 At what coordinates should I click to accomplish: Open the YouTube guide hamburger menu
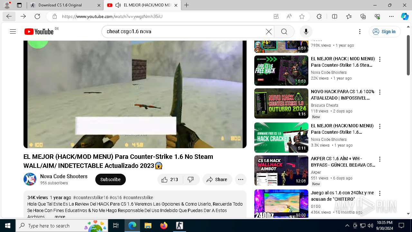13,32
